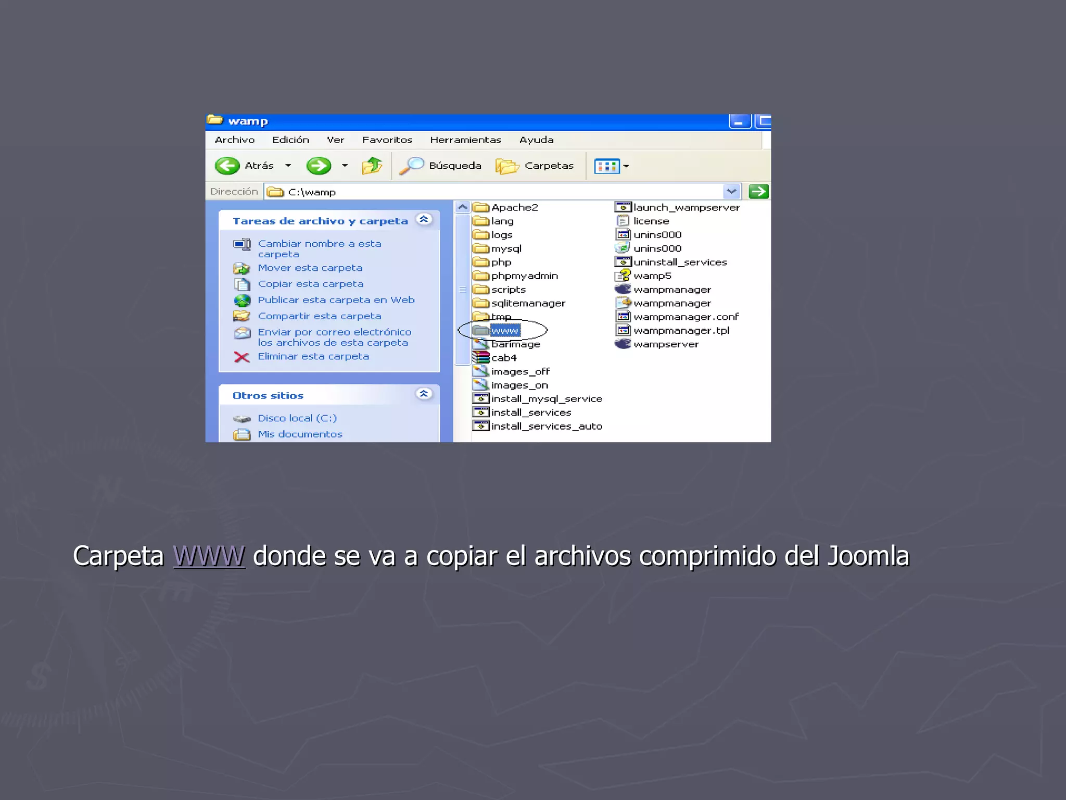This screenshot has height=800, width=1066.
Task: Select the uninstall_services file
Action: [x=671, y=262]
